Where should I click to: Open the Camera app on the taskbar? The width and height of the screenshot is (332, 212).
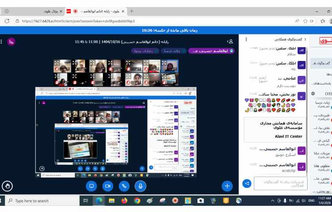(201, 201)
